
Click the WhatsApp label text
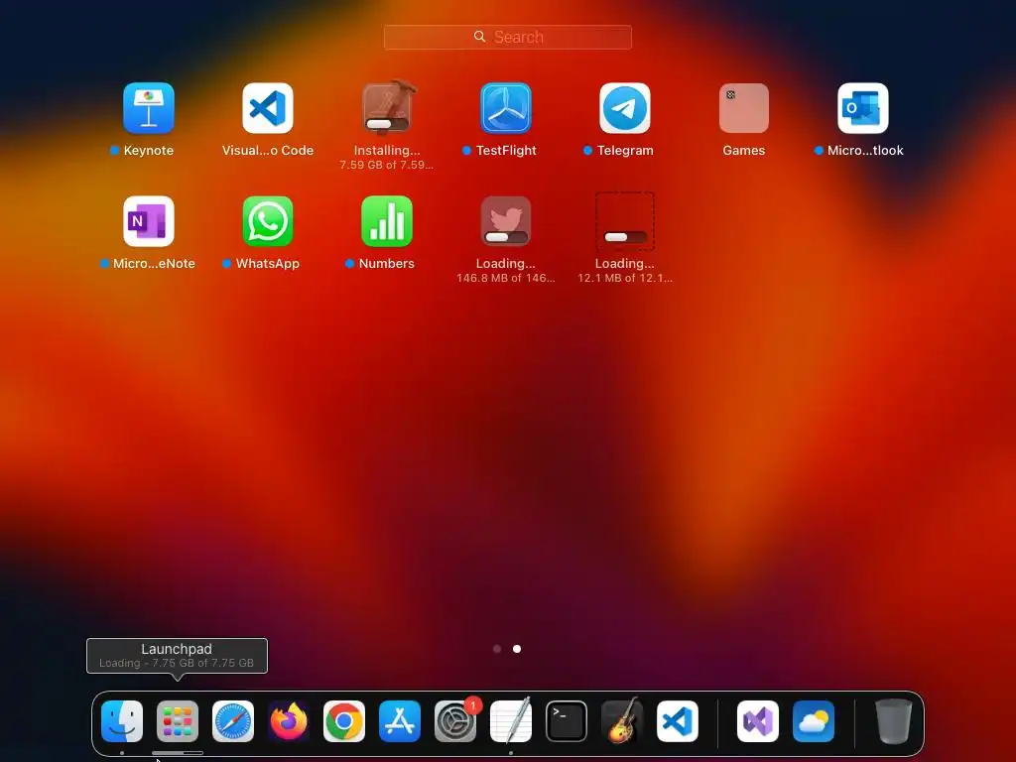[x=268, y=264]
